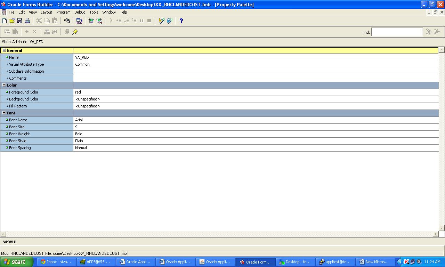Click the Foreground Color value red
The width and height of the screenshot is (445, 267).
pos(78,92)
